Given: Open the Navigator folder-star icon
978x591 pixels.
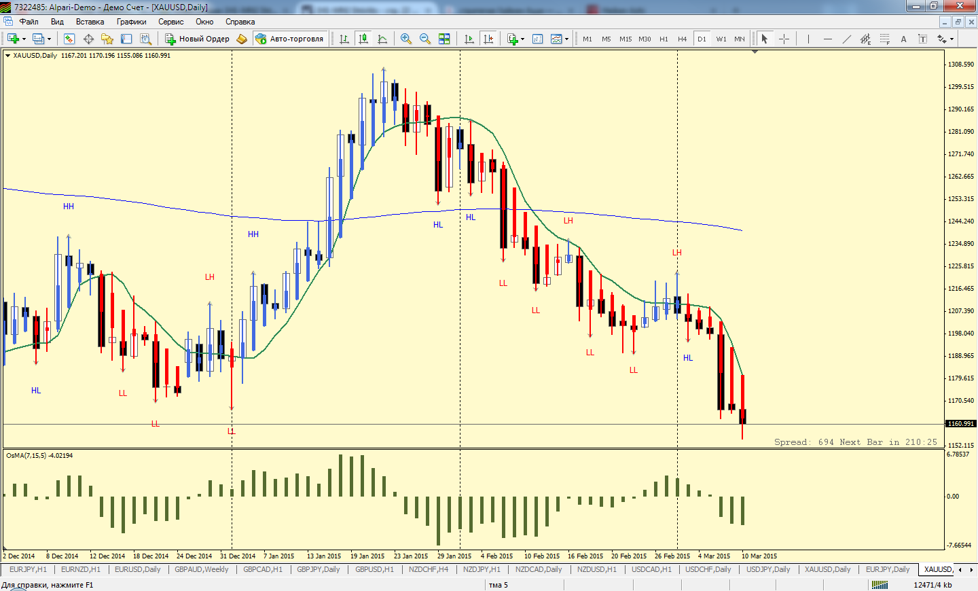Looking at the screenshot, I should (107, 39).
